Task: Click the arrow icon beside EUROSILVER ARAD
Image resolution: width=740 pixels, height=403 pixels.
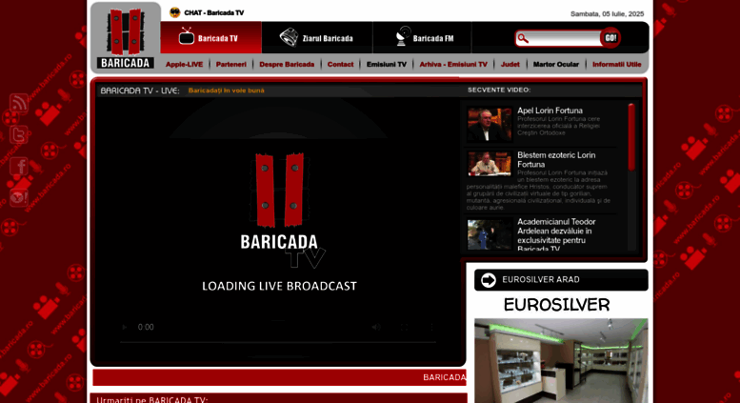Action: 488,280
